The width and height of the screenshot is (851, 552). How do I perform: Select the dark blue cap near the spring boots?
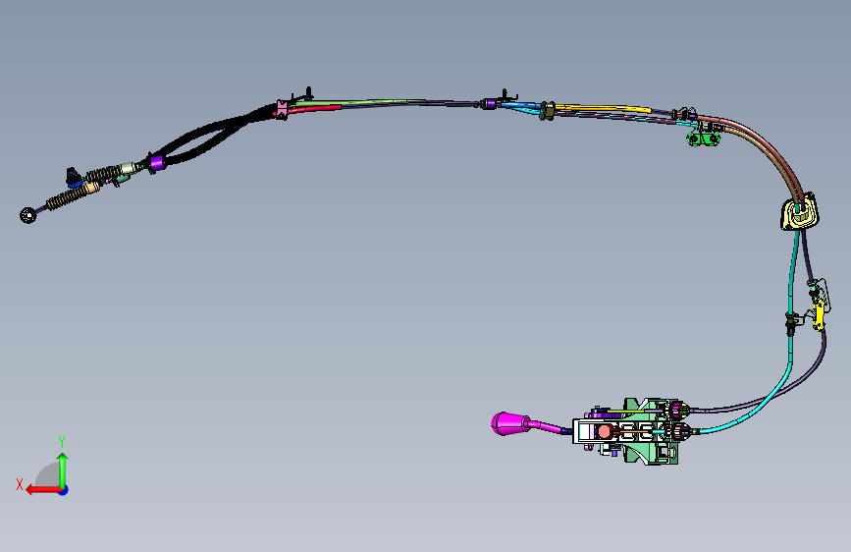click(x=73, y=176)
